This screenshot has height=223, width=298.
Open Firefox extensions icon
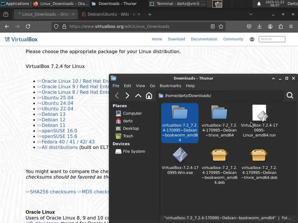281,26
